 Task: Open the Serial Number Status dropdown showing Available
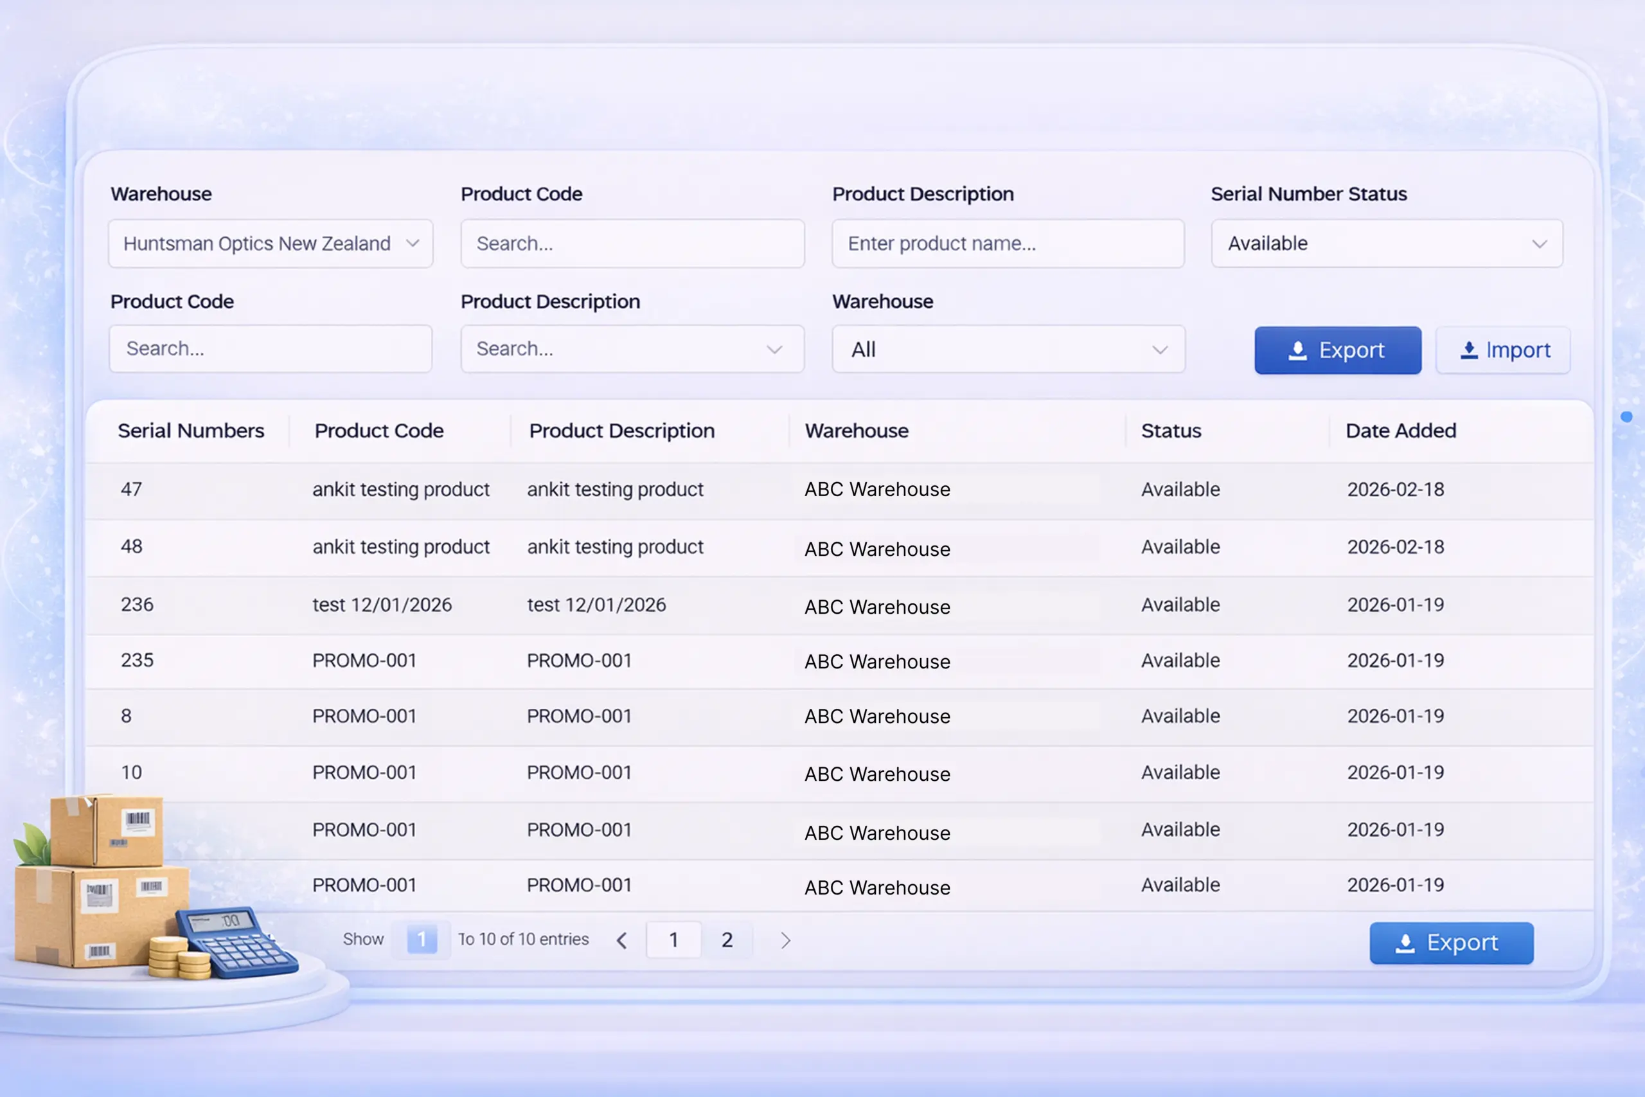point(1387,244)
